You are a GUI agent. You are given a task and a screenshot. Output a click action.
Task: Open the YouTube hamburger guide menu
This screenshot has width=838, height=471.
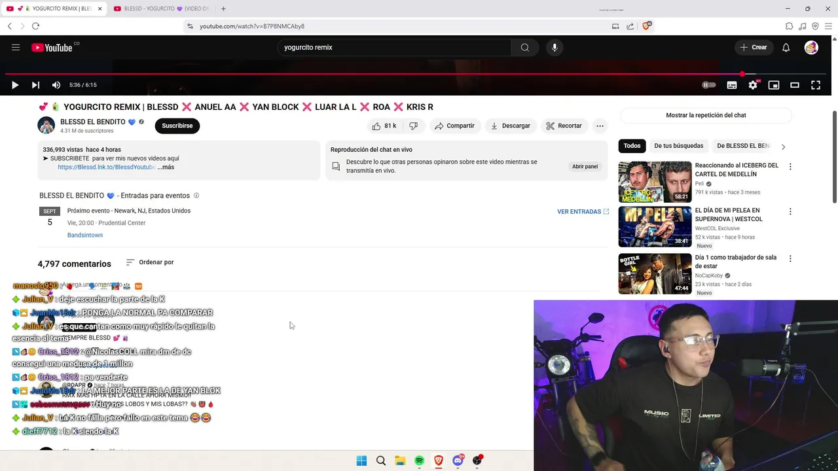tap(16, 47)
